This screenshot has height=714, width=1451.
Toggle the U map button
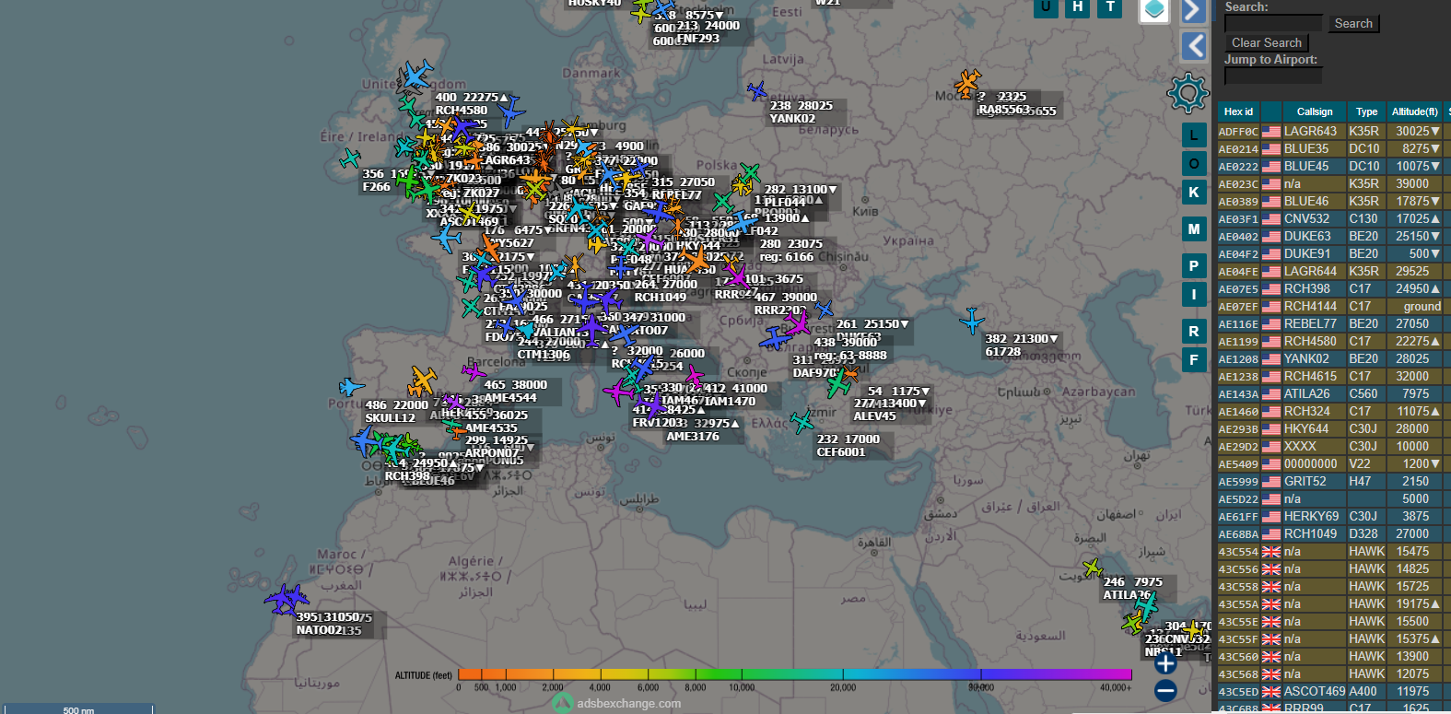(1045, 7)
